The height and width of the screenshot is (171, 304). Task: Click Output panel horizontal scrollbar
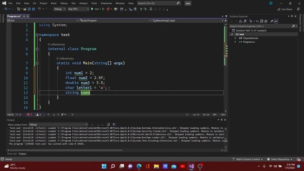tap(66, 150)
